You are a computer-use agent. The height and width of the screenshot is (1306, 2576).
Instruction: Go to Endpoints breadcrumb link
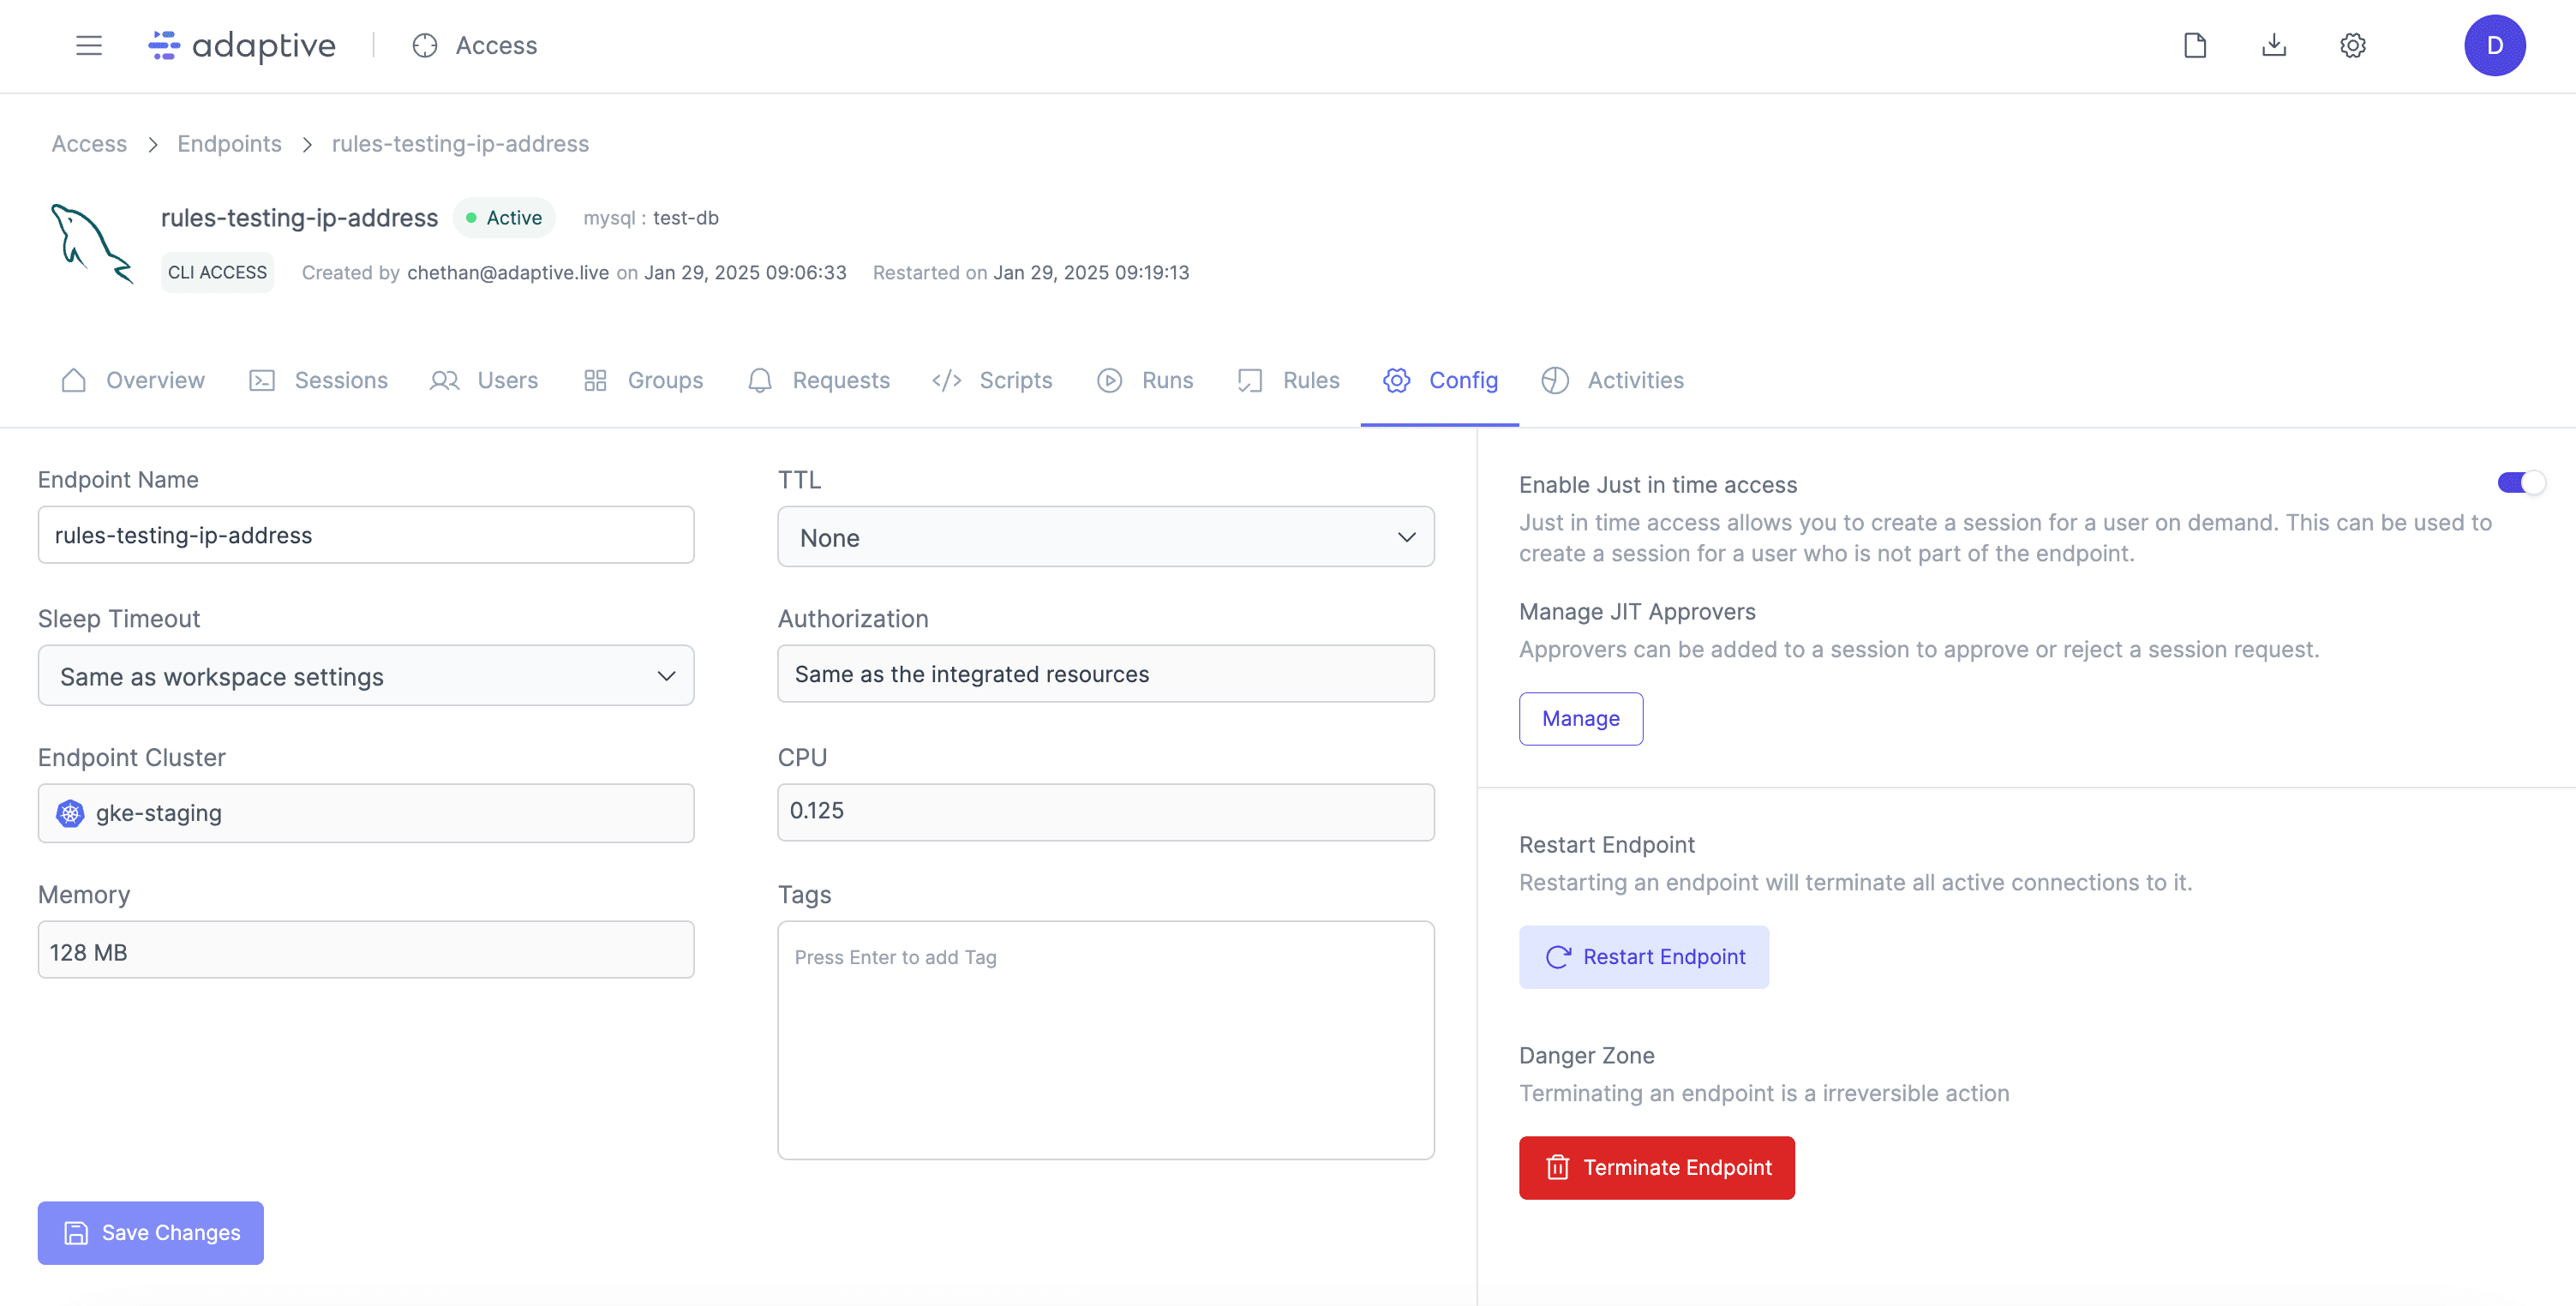[x=229, y=144]
